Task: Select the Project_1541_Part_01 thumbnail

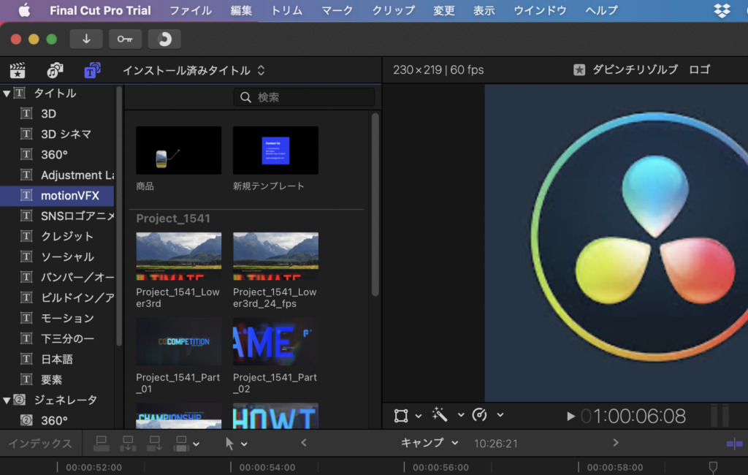Action: coord(178,342)
